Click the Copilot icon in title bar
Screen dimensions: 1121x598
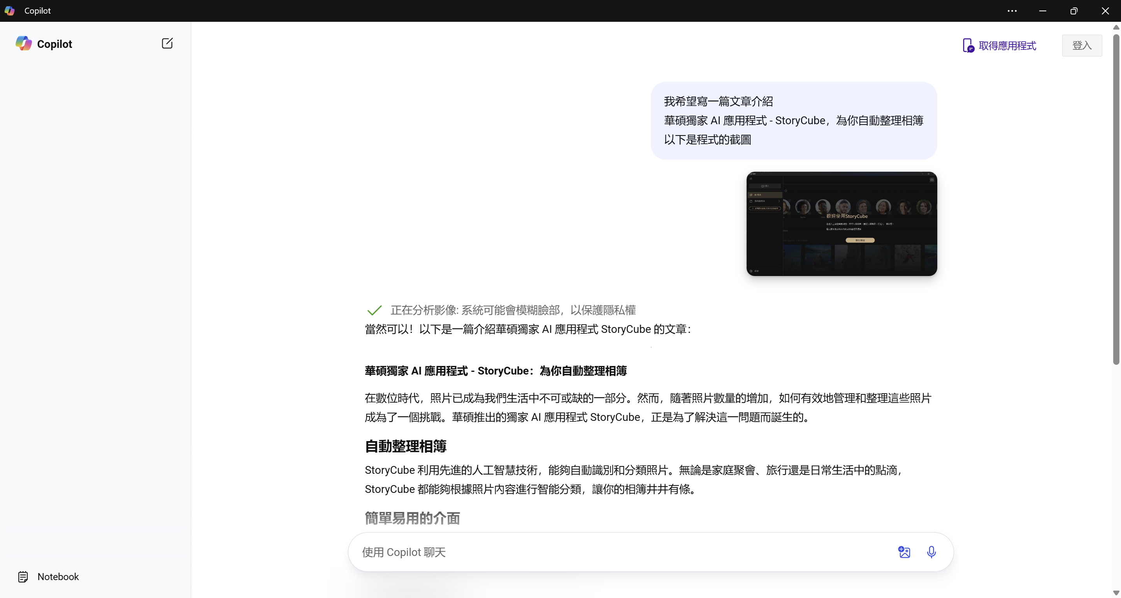10,11
